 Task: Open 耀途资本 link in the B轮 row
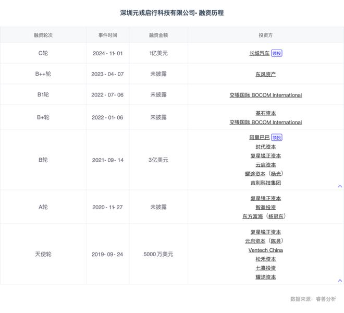(x=255, y=174)
